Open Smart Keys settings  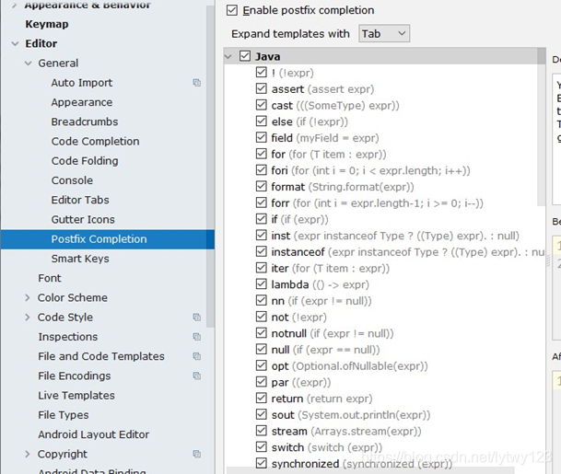click(80, 259)
